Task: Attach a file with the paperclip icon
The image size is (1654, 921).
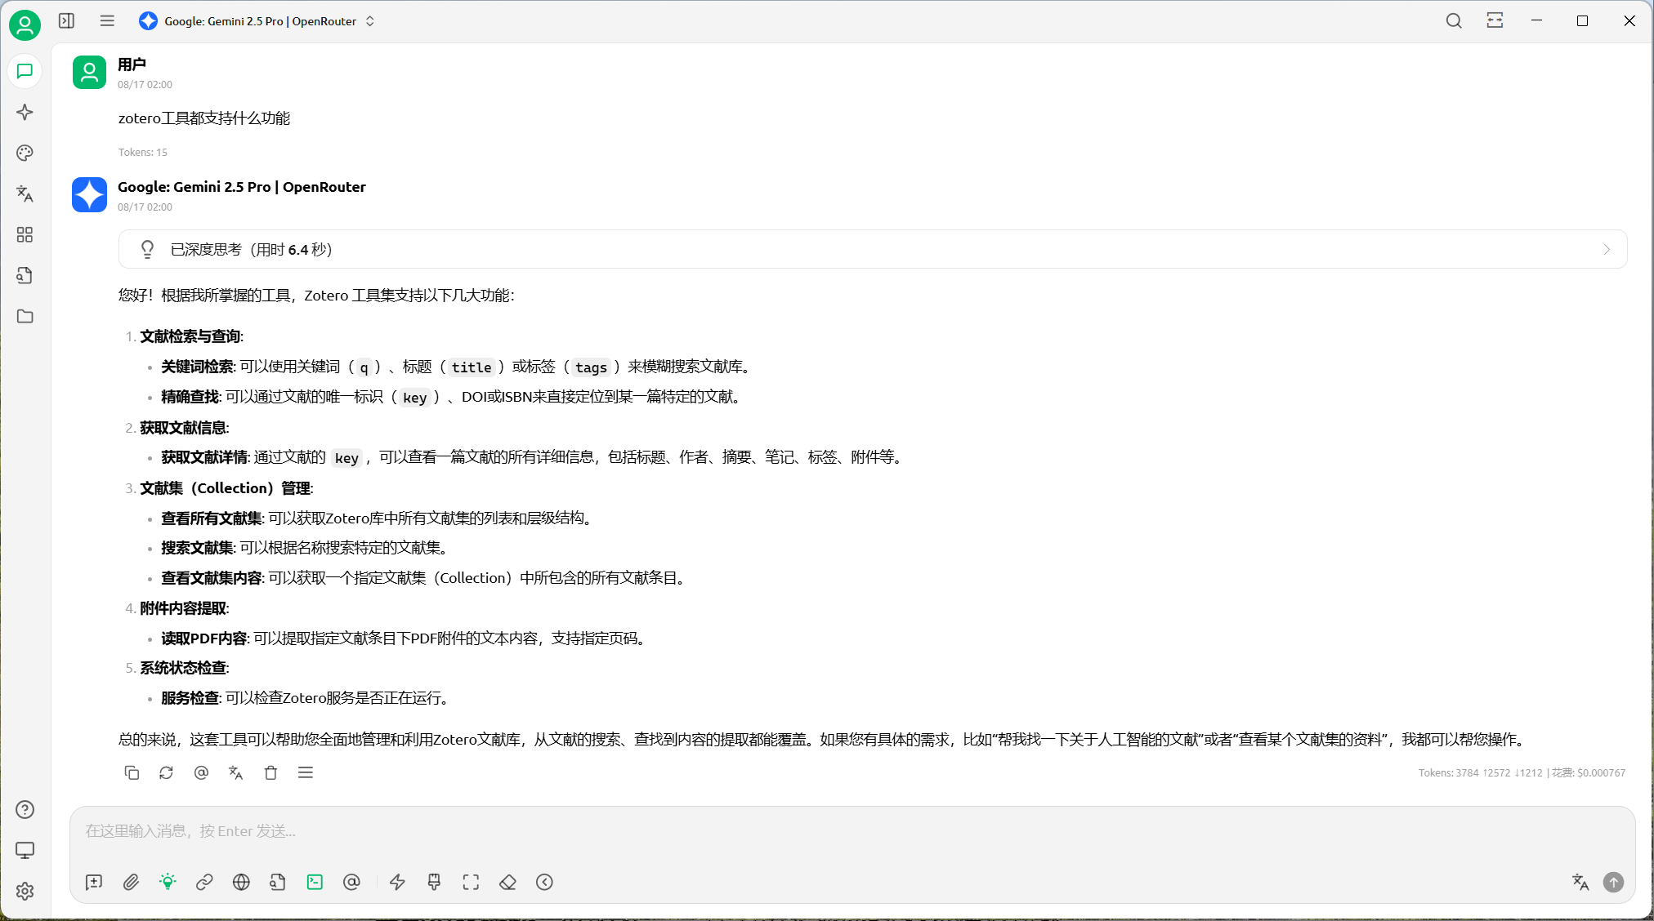Action: tap(132, 882)
